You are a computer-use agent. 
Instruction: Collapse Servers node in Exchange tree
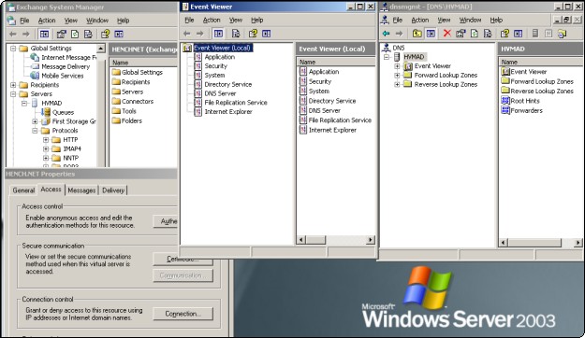13,94
